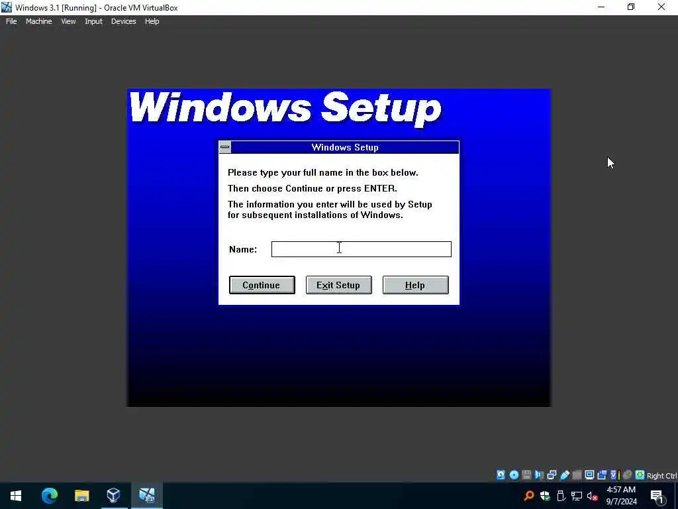The height and width of the screenshot is (509, 678).
Task: Click the Continue button
Action: coord(262,285)
